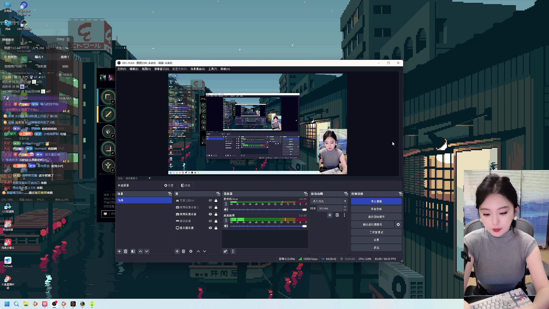
Task: Delete selected source with trash icon
Action: (184, 251)
